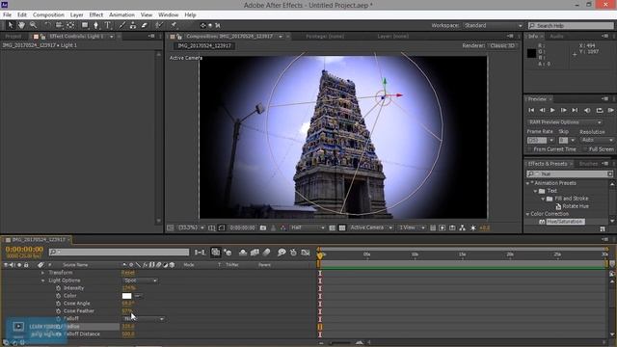Select the Clone Stamp tool

click(x=133, y=25)
